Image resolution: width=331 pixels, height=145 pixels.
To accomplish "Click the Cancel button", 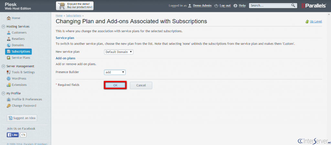I will 141,85.
